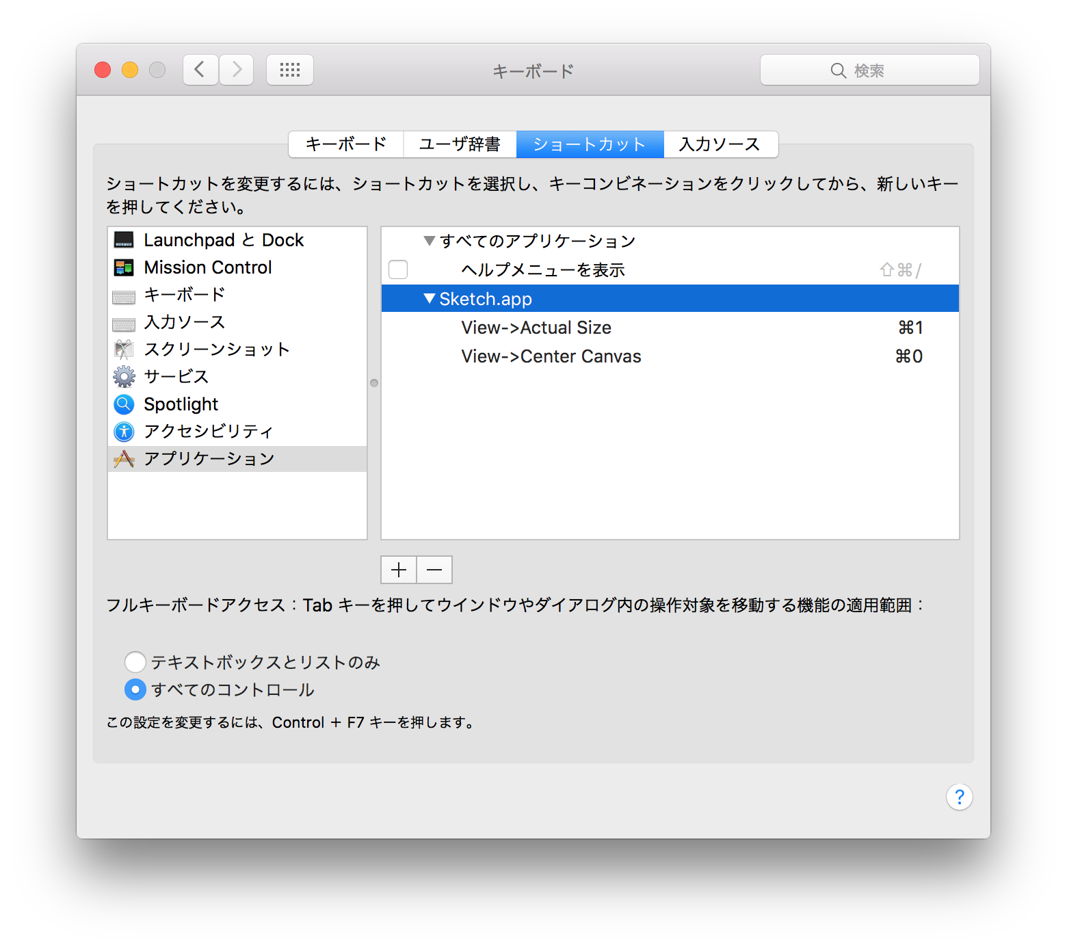Image resolution: width=1067 pixels, height=948 pixels.
Task: Click the アクセシビリティ icon
Action: tap(124, 432)
